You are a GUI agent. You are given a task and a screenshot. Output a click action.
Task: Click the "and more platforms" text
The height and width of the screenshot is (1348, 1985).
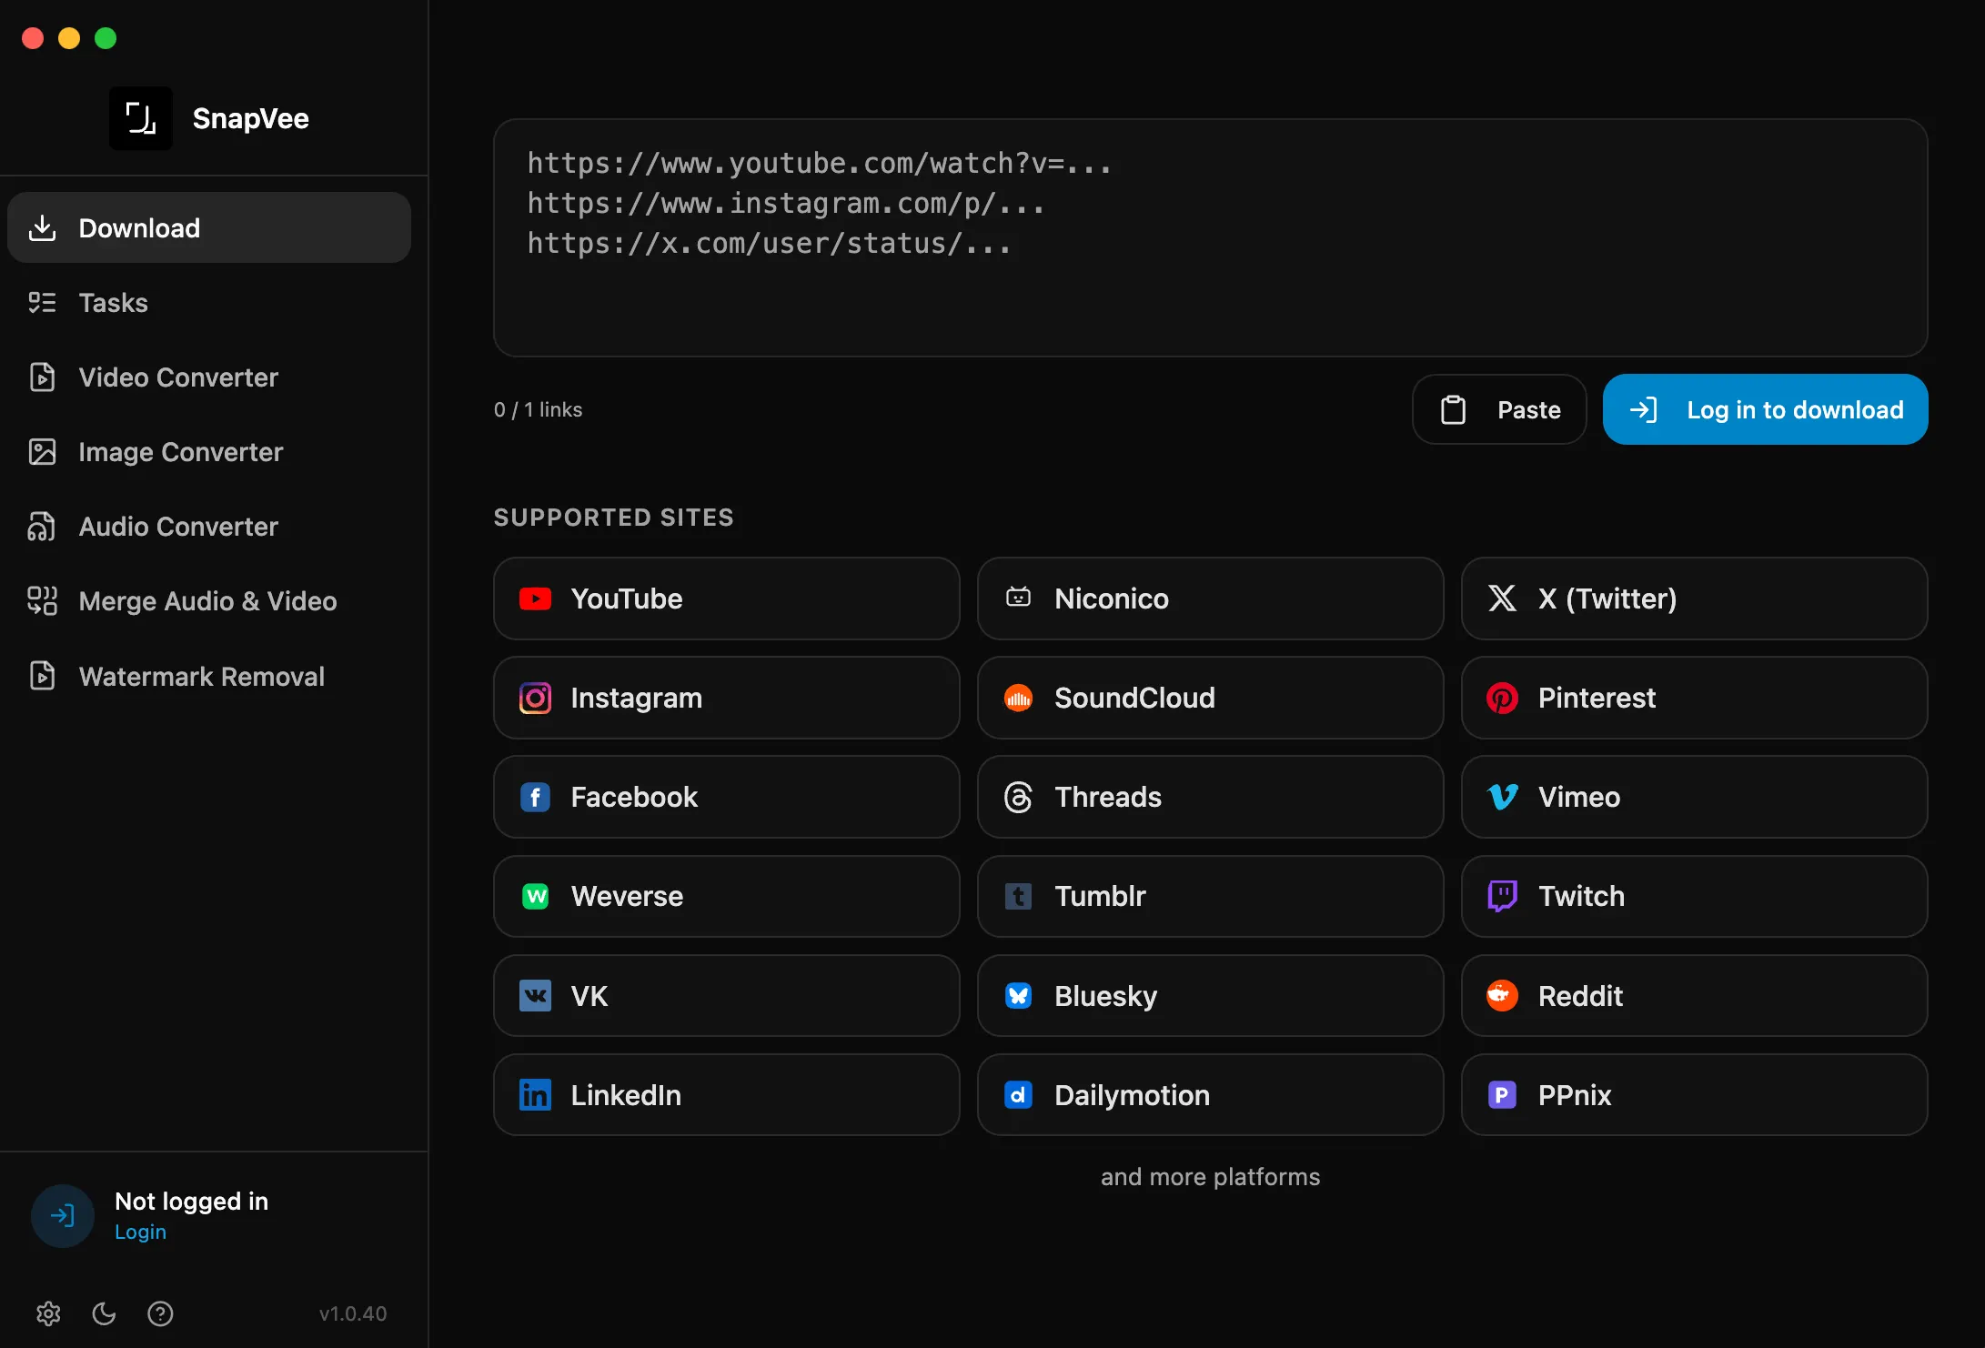coord(1210,1176)
